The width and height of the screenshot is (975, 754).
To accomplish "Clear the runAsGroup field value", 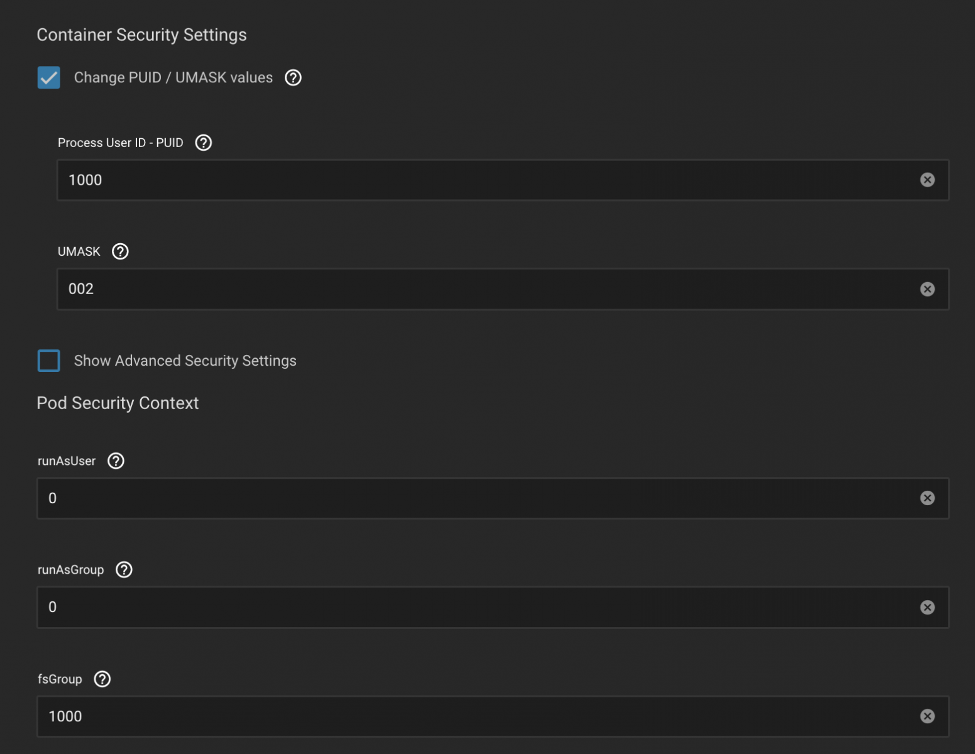I will click(927, 607).
